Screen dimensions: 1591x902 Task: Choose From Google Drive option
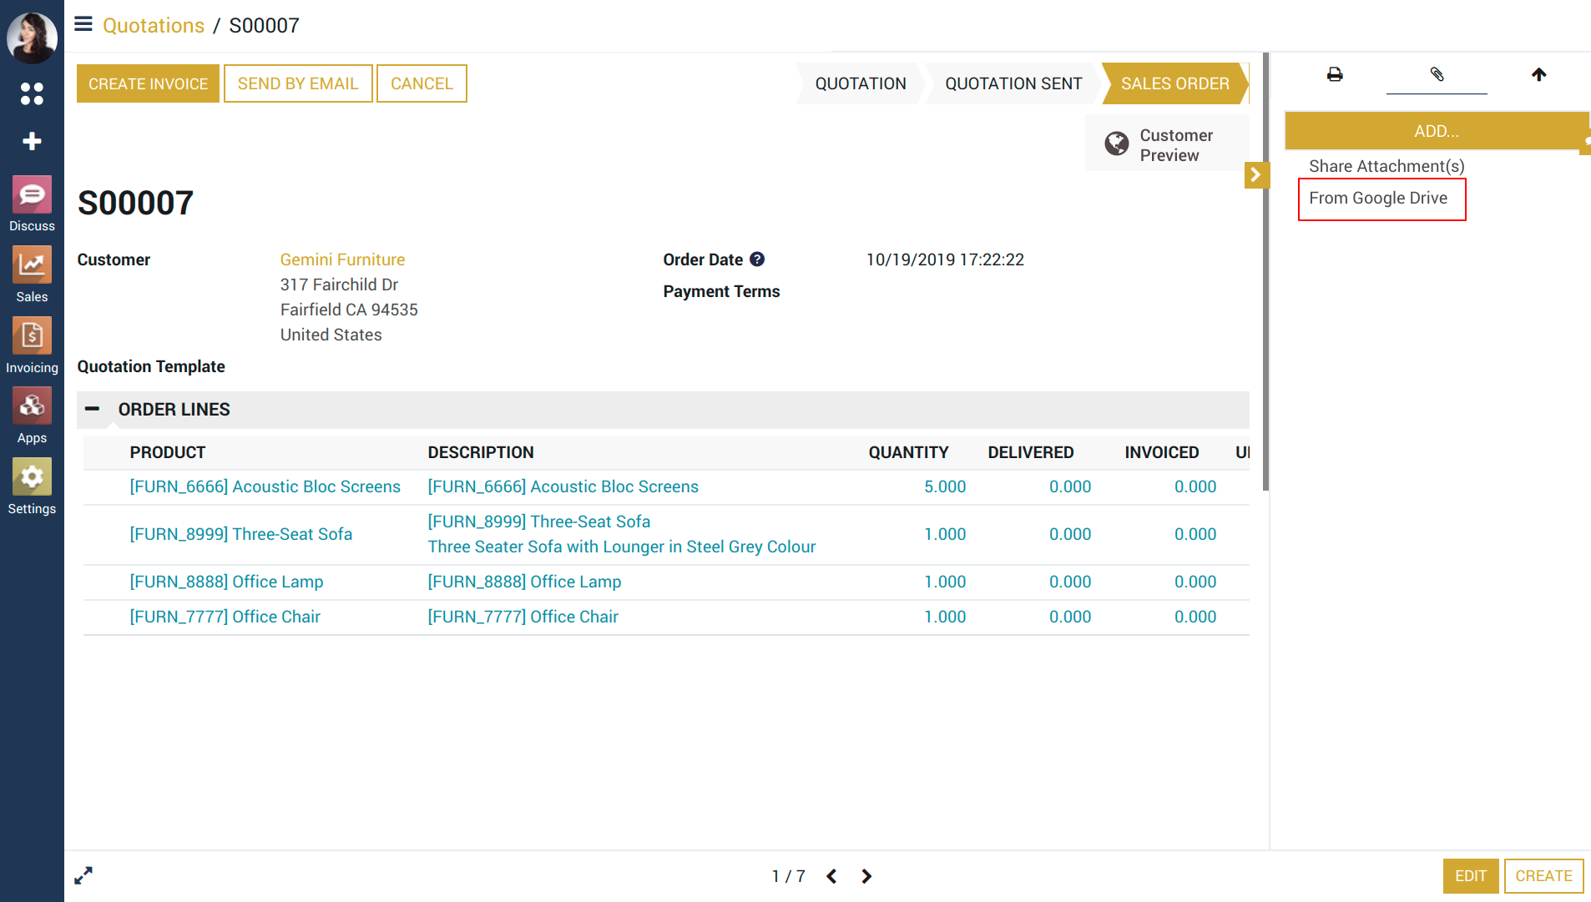(x=1378, y=199)
